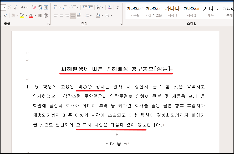Apply red font color
Image resolution: width=234 pixels, height=154 pixels.
(31, 15)
